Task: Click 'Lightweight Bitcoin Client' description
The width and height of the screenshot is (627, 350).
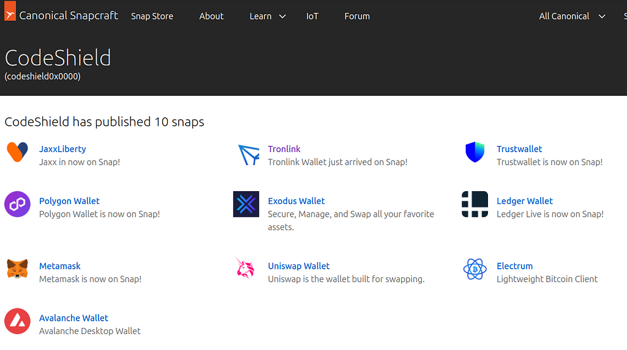Action: (x=547, y=279)
